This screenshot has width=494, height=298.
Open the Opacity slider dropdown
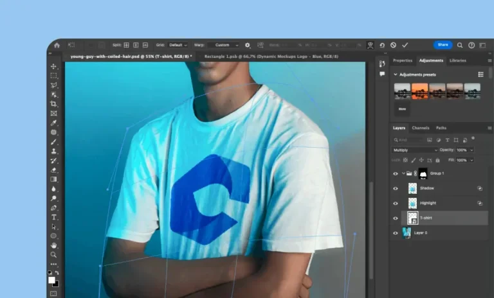471,150
